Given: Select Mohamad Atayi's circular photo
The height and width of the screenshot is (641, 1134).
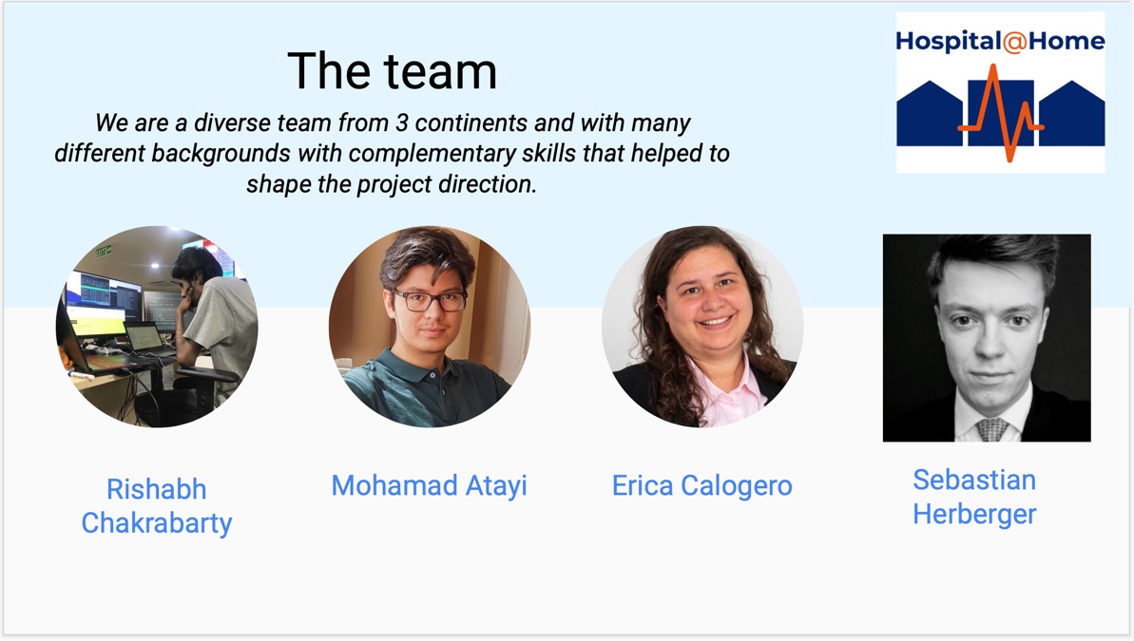Looking at the screenshot, I should 430,327.
